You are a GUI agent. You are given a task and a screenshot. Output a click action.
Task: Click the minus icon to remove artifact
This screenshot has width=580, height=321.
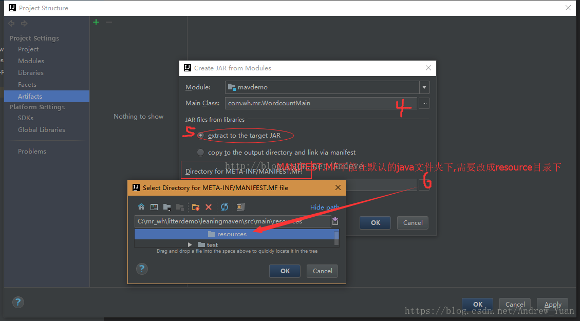(x=109, y=22)
